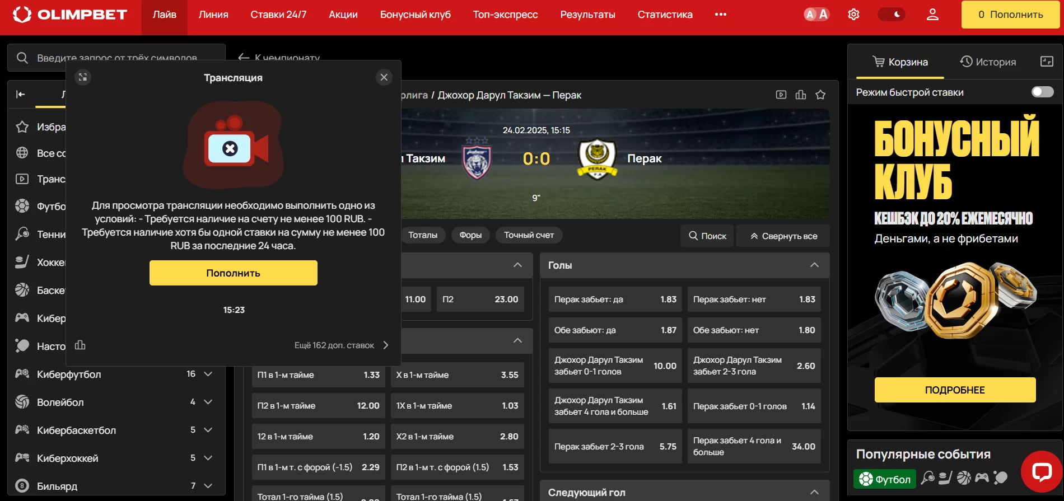
Task: Enable quick bet mode switch
Action: (1043, 92)
